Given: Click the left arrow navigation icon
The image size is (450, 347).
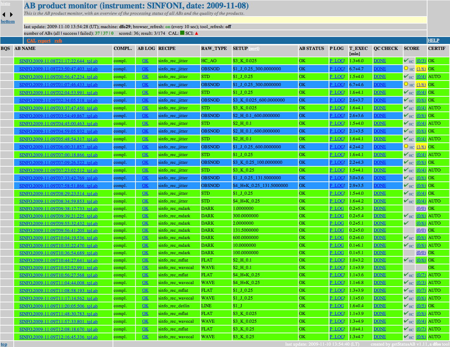Looking at the screenshot, I should [x=4, y=14].
